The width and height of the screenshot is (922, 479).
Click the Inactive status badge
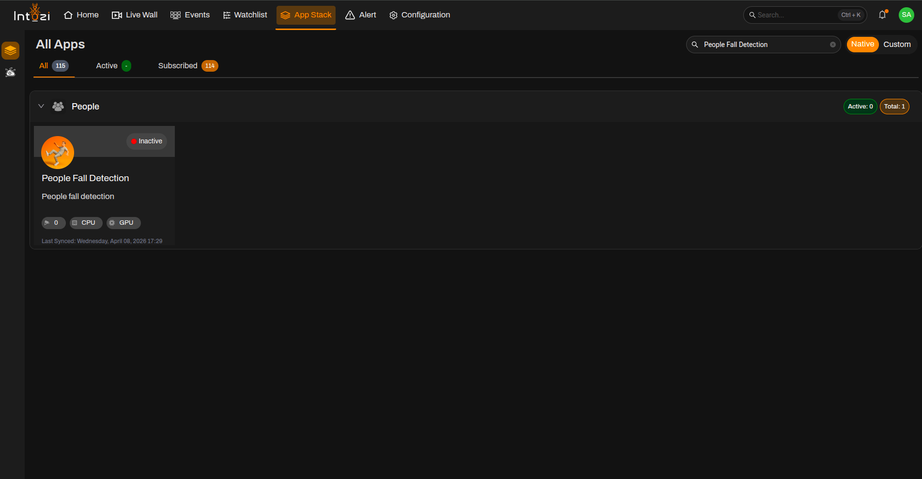147,141
